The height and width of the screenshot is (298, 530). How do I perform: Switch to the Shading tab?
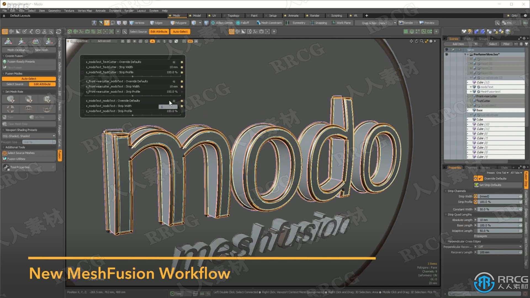click(x=468, y=39)
